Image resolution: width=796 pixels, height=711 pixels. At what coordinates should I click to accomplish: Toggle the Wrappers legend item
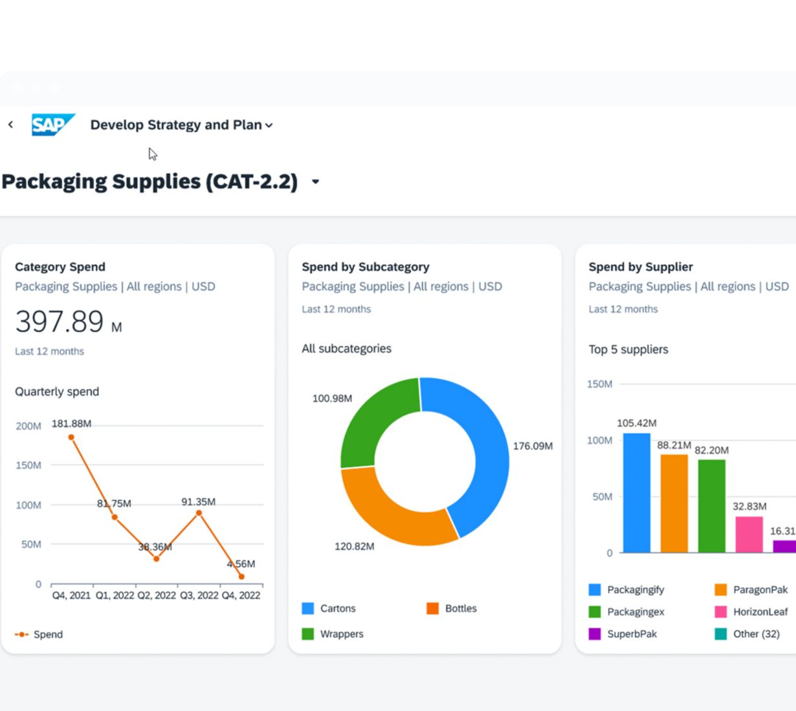pyautogui.click(x=333, y=634)
